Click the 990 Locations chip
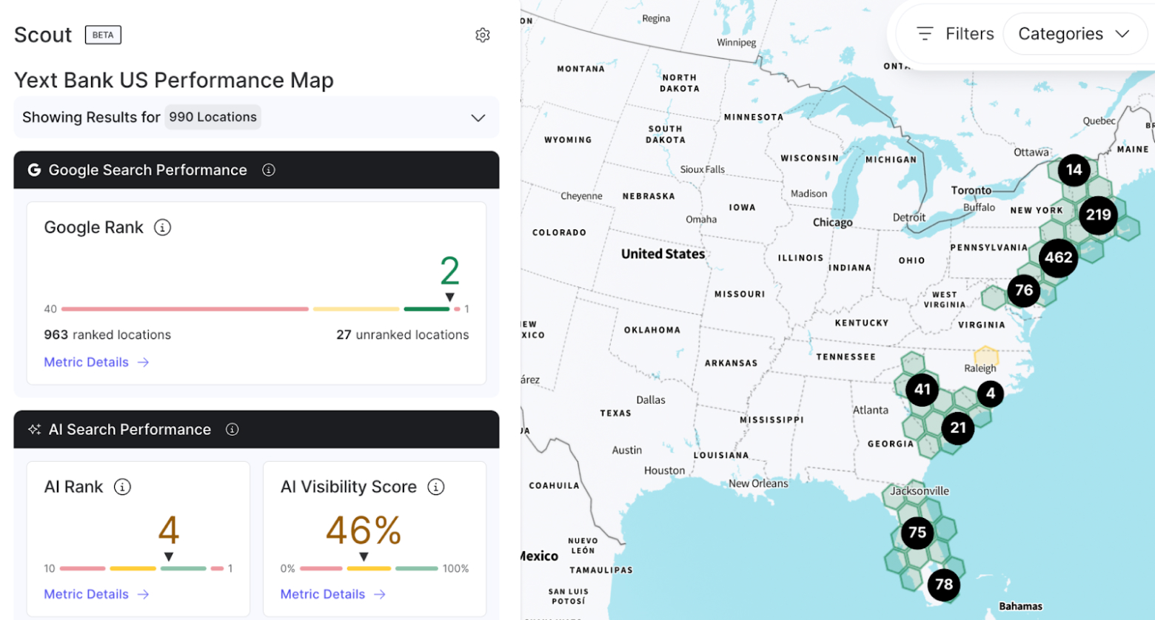1155x620 pixels. [212, 117]
